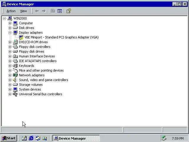Select the DVD/CD-ROM drives label
Viewport: 189px width, 142px height.
[x=33, y=42]
